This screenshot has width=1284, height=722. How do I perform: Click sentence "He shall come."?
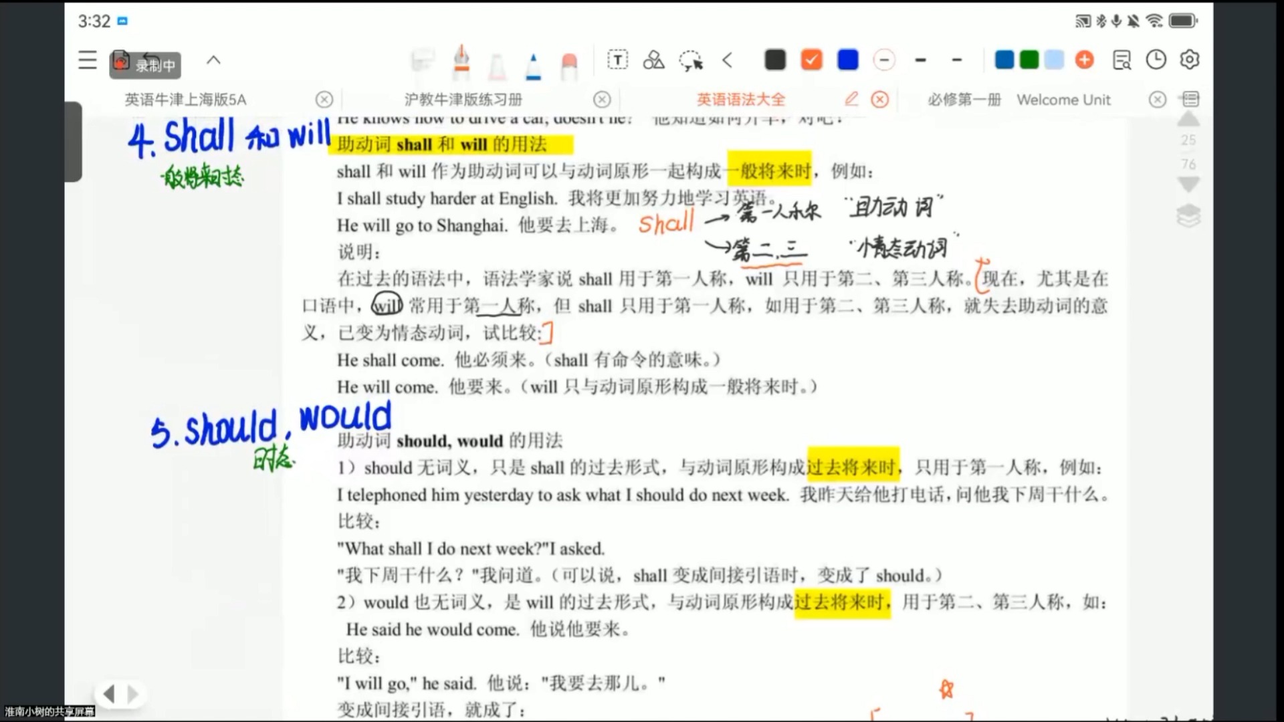[x=390, y=360]
